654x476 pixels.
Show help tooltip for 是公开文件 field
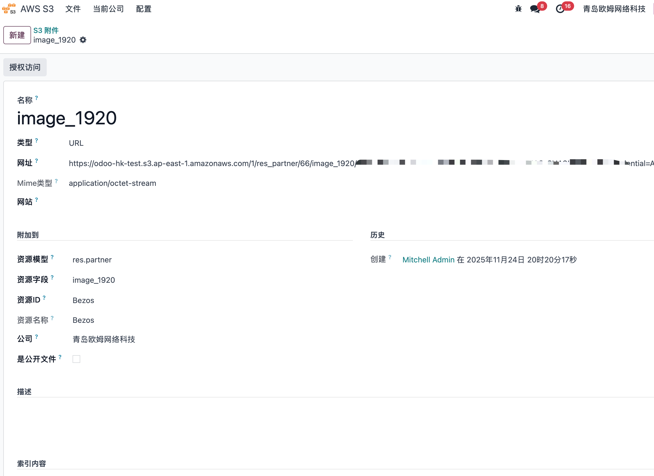(x=60, y=357)
